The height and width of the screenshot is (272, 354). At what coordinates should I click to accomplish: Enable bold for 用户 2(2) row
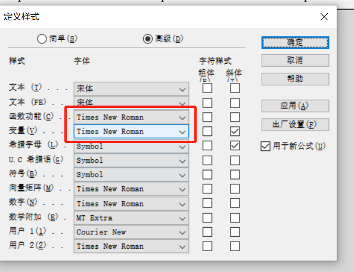[207, 246]
